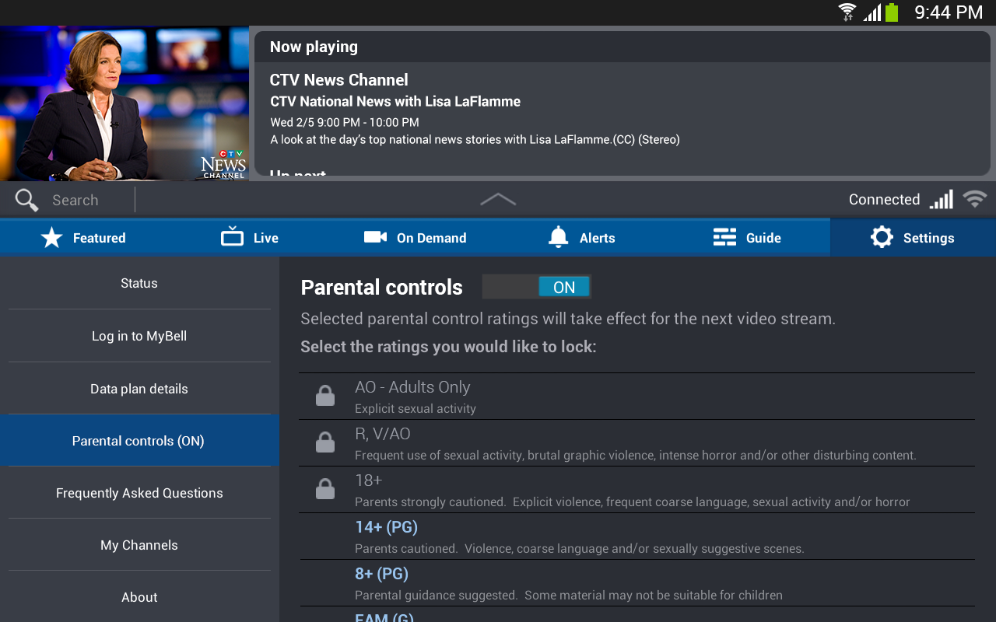Open the On Demand tab

[415, 238]
